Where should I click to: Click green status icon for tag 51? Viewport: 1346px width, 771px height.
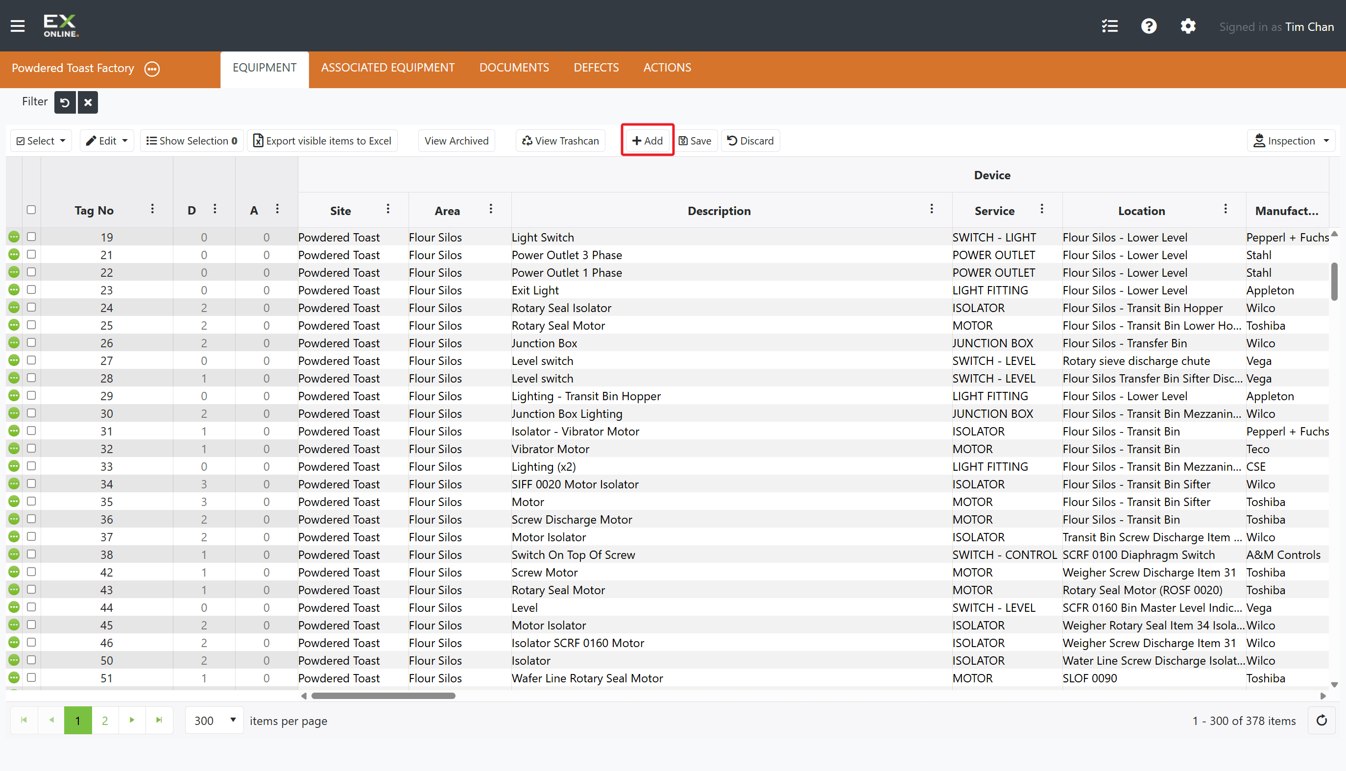(14, 677)
